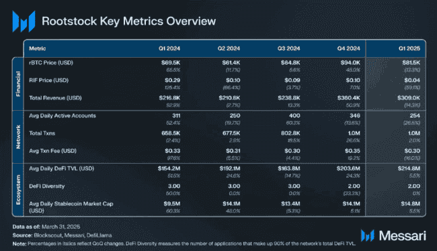Select the Ecosystem section side label
Viewport: 437px width, 251px height.
[x=18, y=189]
